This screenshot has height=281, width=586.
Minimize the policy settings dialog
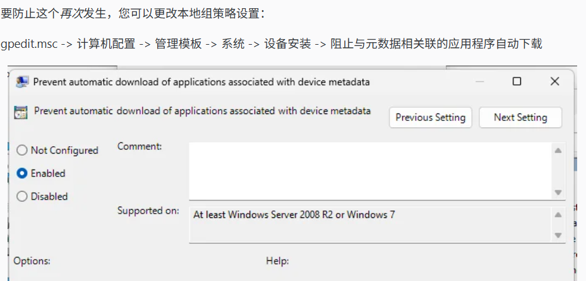pyautogui.click(x=480, y=82)
